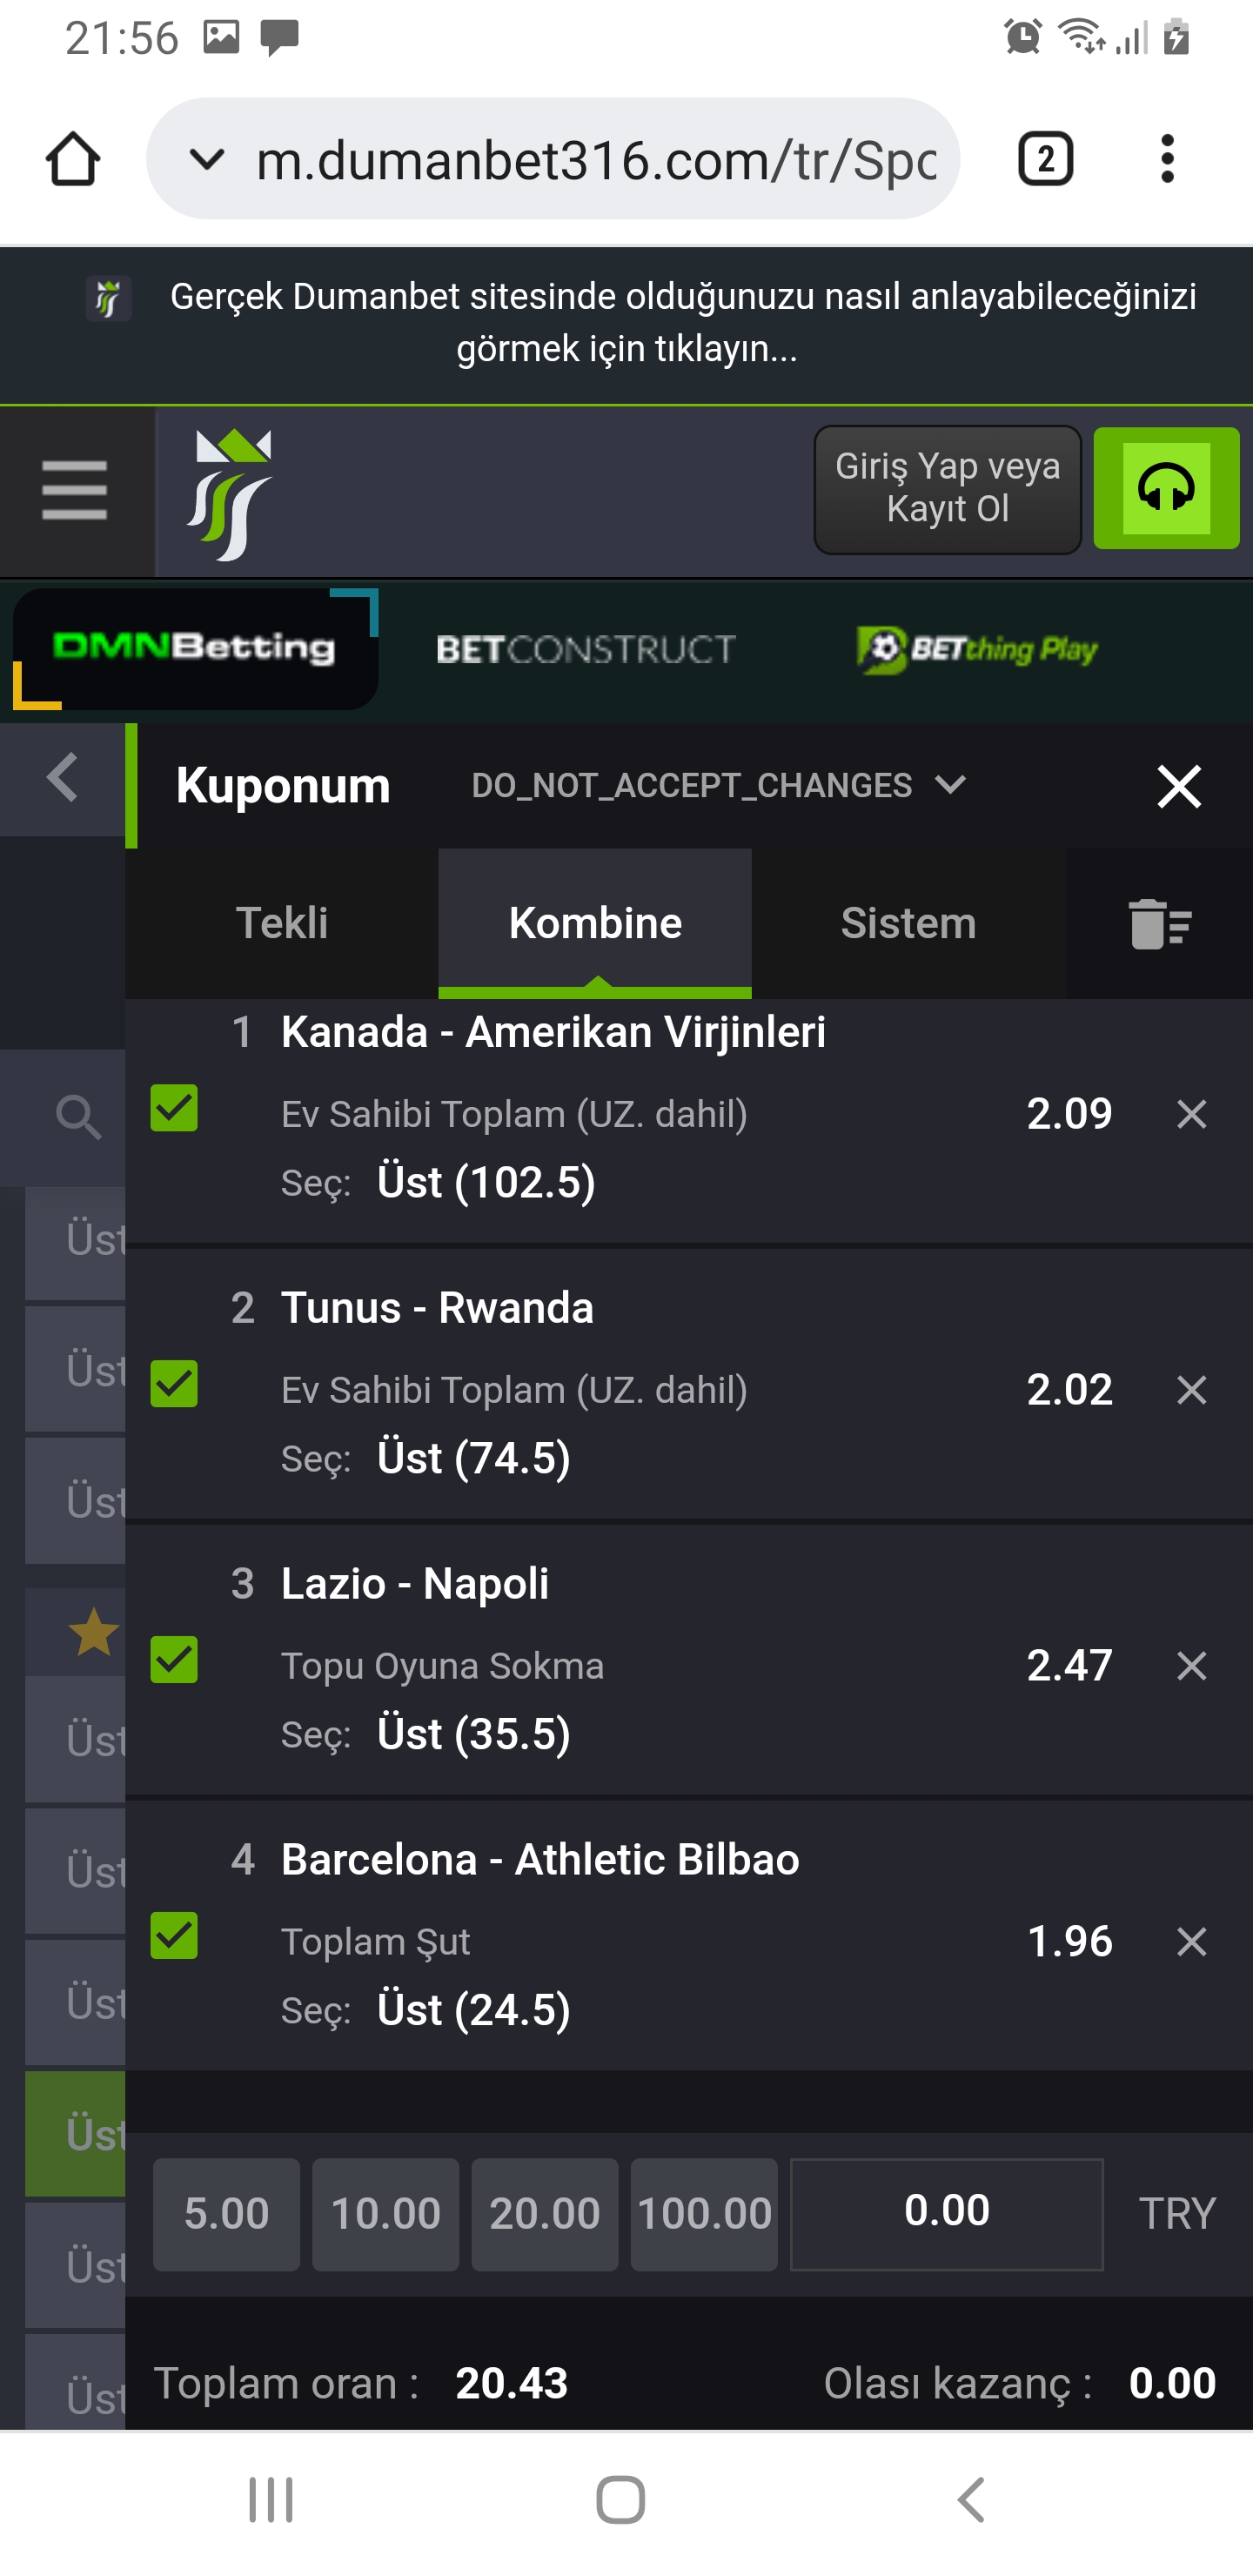Remove the Lazio - Napoli bet
The image size is (1253, 2576).
coord(1191,1666)
